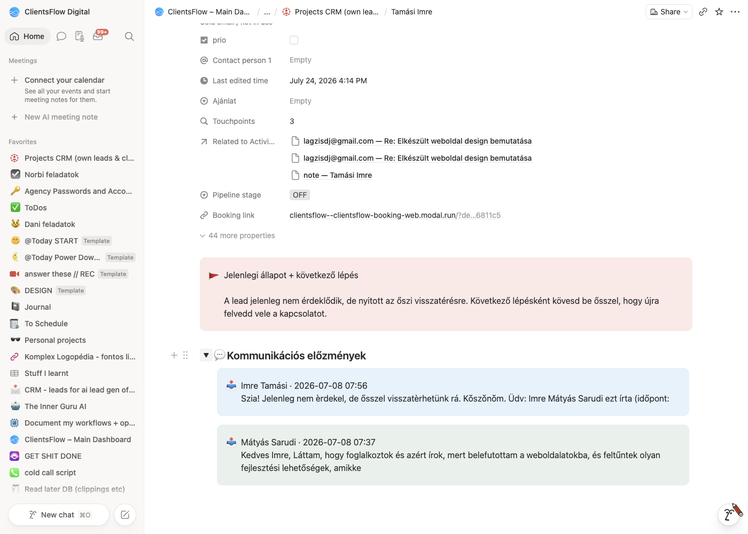Tick the prio checkbox

(294, 40)
